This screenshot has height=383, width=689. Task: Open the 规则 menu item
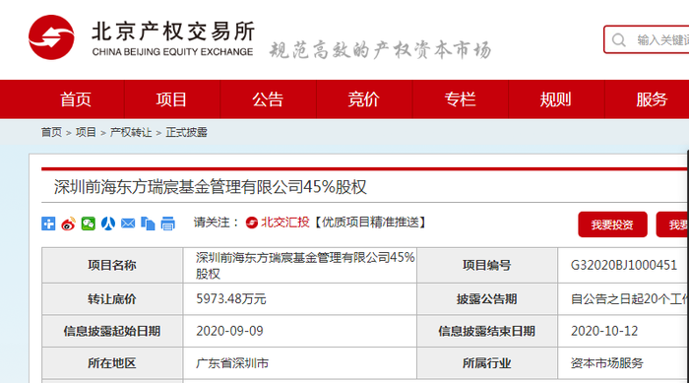(556, 99)
